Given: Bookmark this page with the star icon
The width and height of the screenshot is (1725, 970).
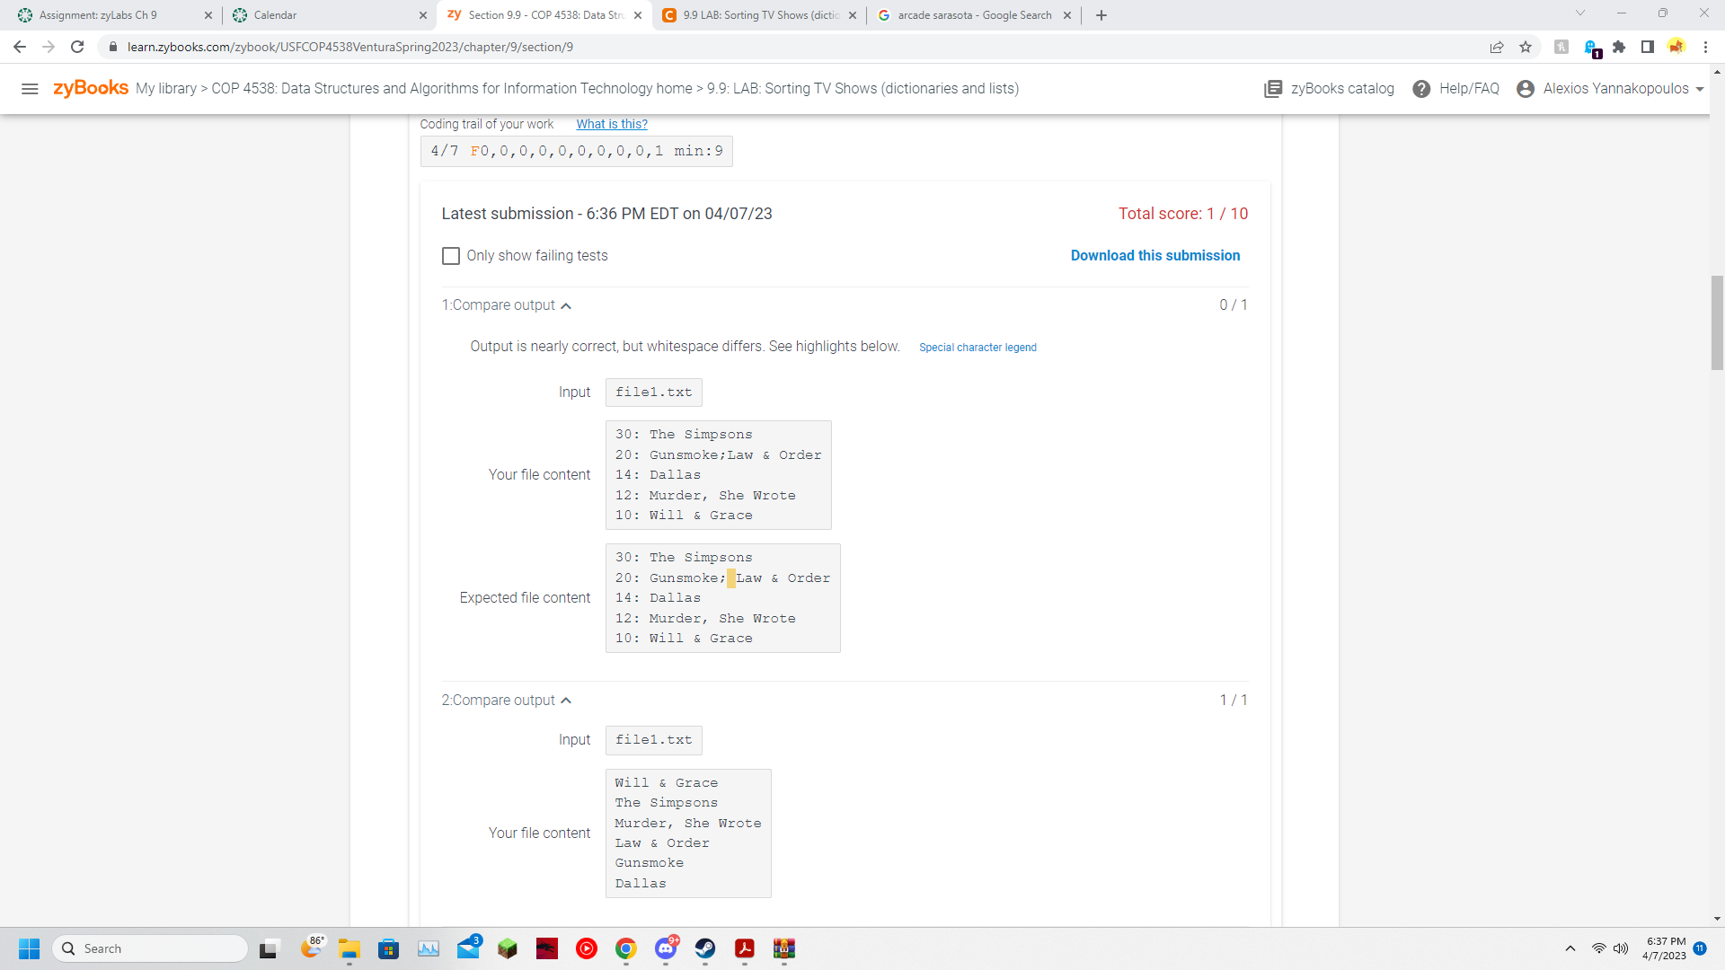Looking at the screenshot, I should [x=1526, y=47].
